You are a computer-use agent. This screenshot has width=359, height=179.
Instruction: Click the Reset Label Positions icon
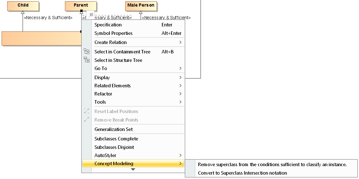click(87, 111)
